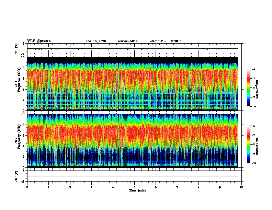Click the "9" minute tick label
The image size is (272, 210).
coord(220,187)
